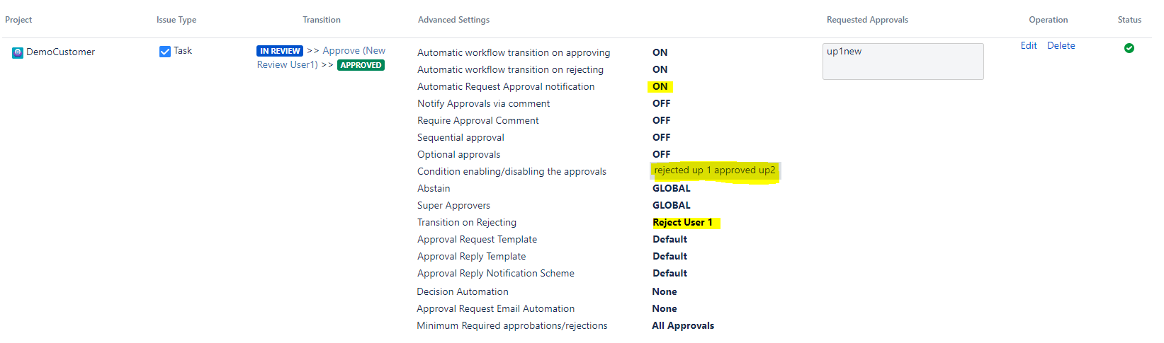
Task: Click the IN REVIEW status badge
Action: coord(280,51)
